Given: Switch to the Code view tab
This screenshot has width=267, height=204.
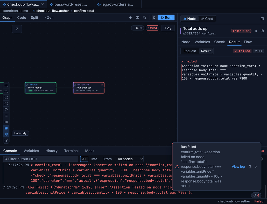Looking at the screenshot, I should pyautogui.click(x=22, y=18).
